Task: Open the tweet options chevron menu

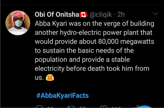Action: (x=155, y=14)
